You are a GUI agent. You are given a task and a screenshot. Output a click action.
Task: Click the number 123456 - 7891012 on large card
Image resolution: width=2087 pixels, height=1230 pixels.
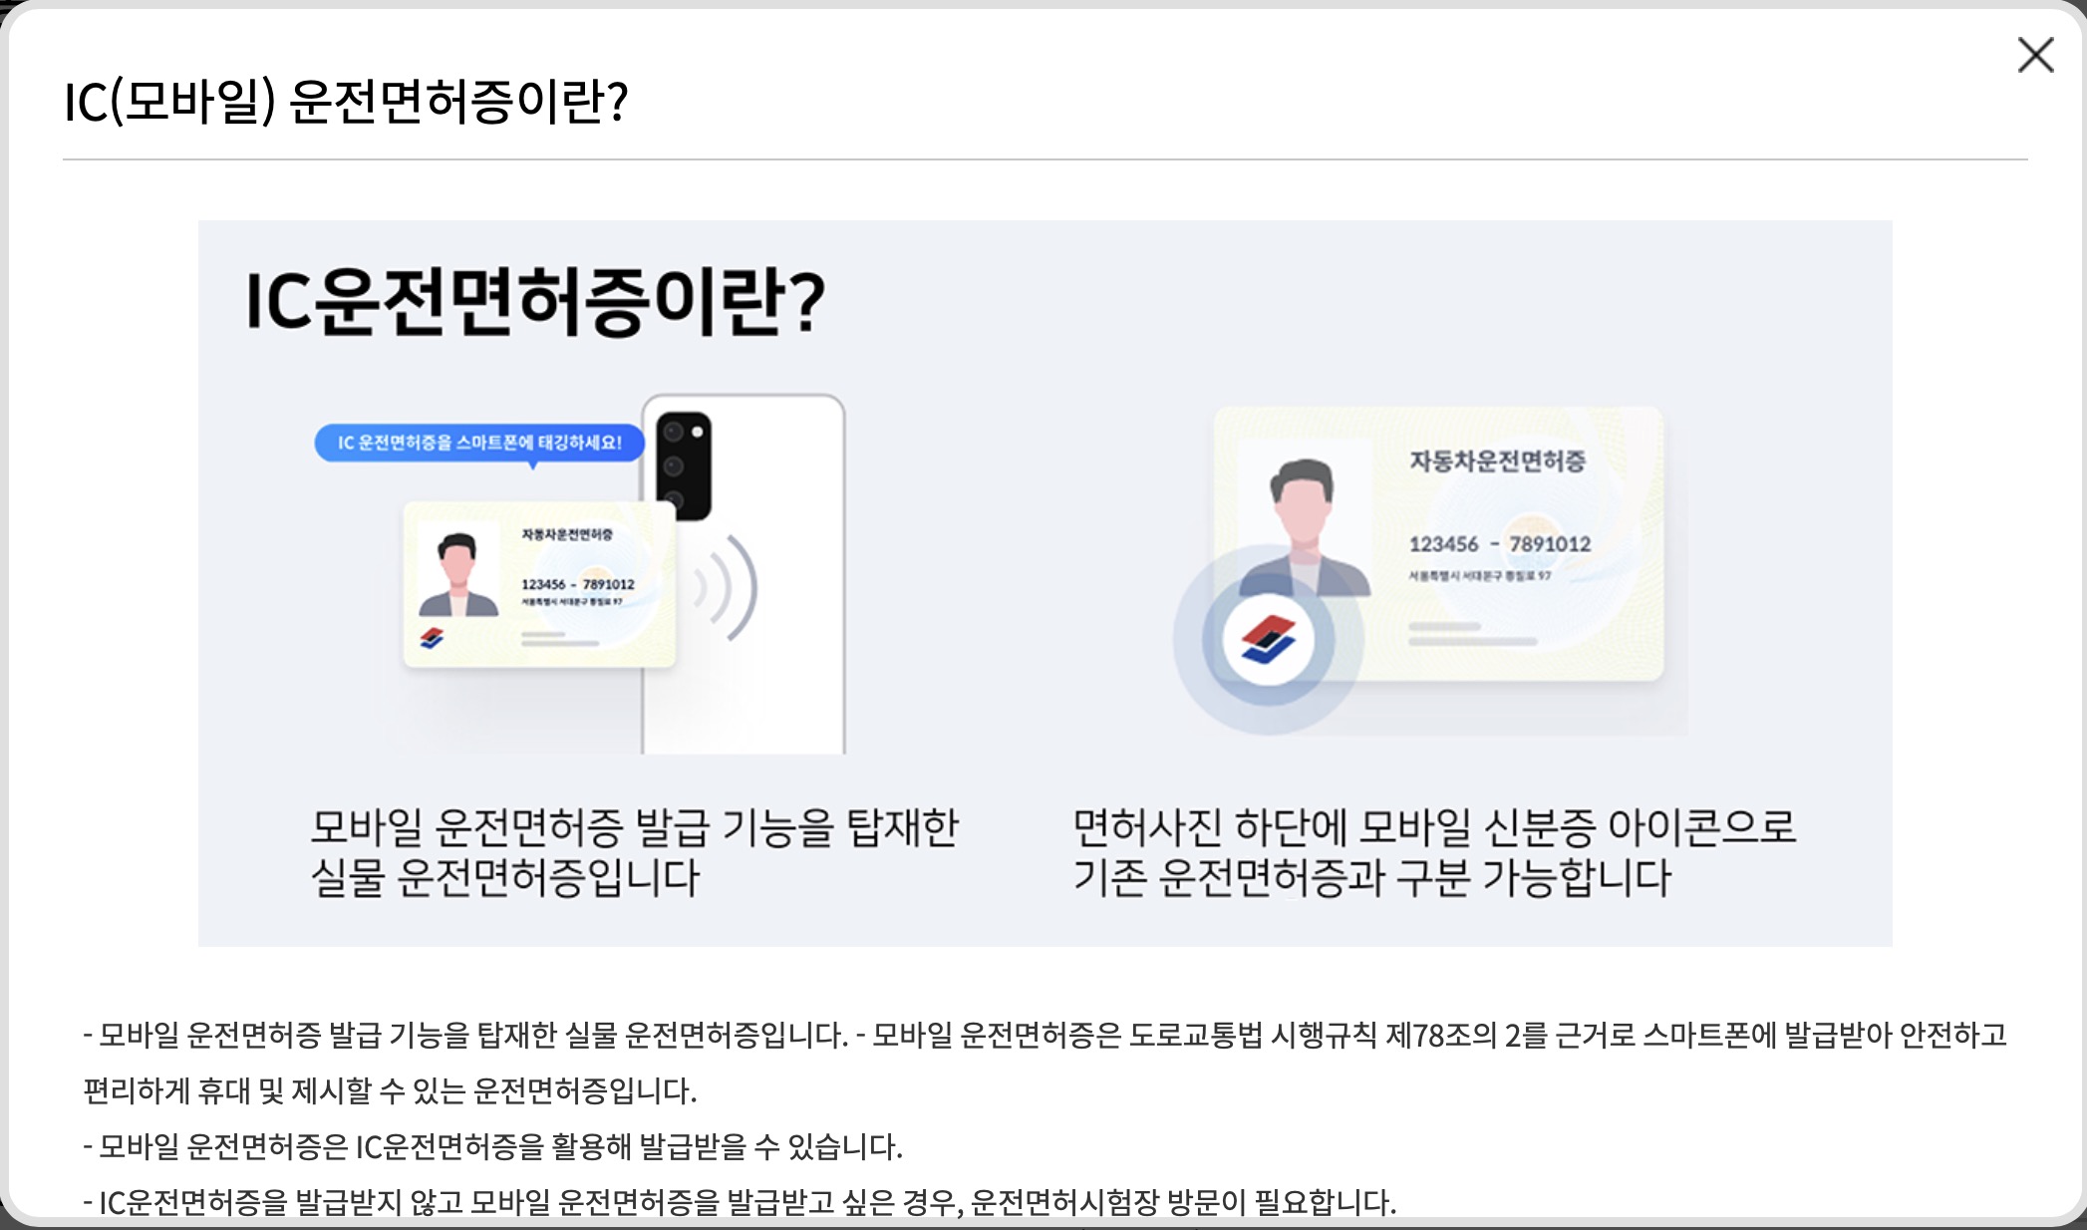point(1499,544)
